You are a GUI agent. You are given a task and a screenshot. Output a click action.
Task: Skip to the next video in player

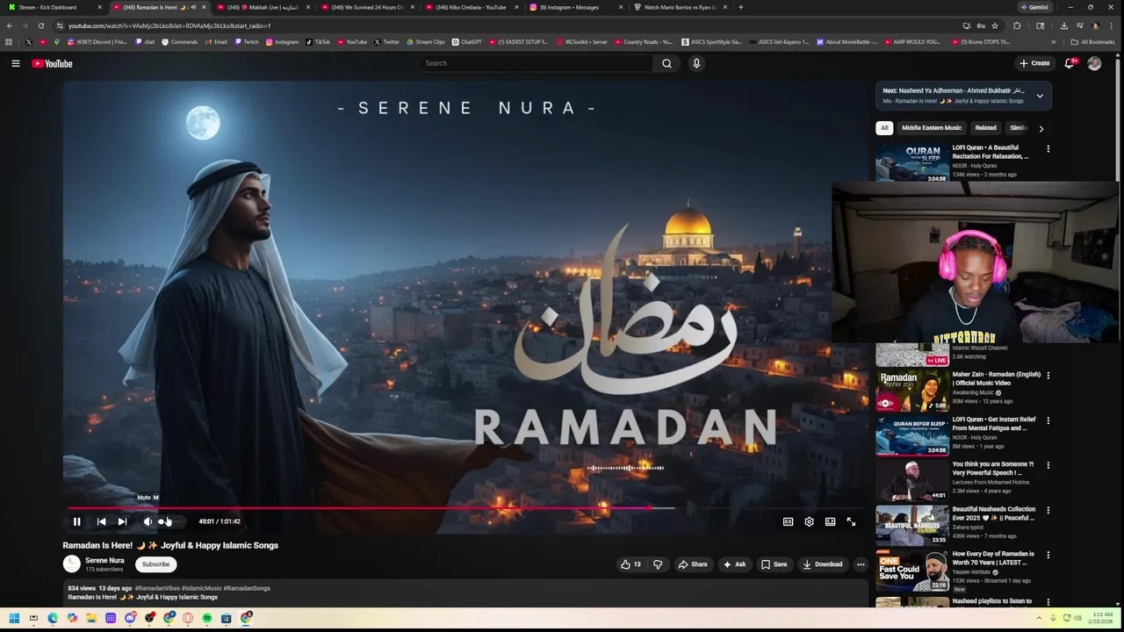click(x=122, y=521)
